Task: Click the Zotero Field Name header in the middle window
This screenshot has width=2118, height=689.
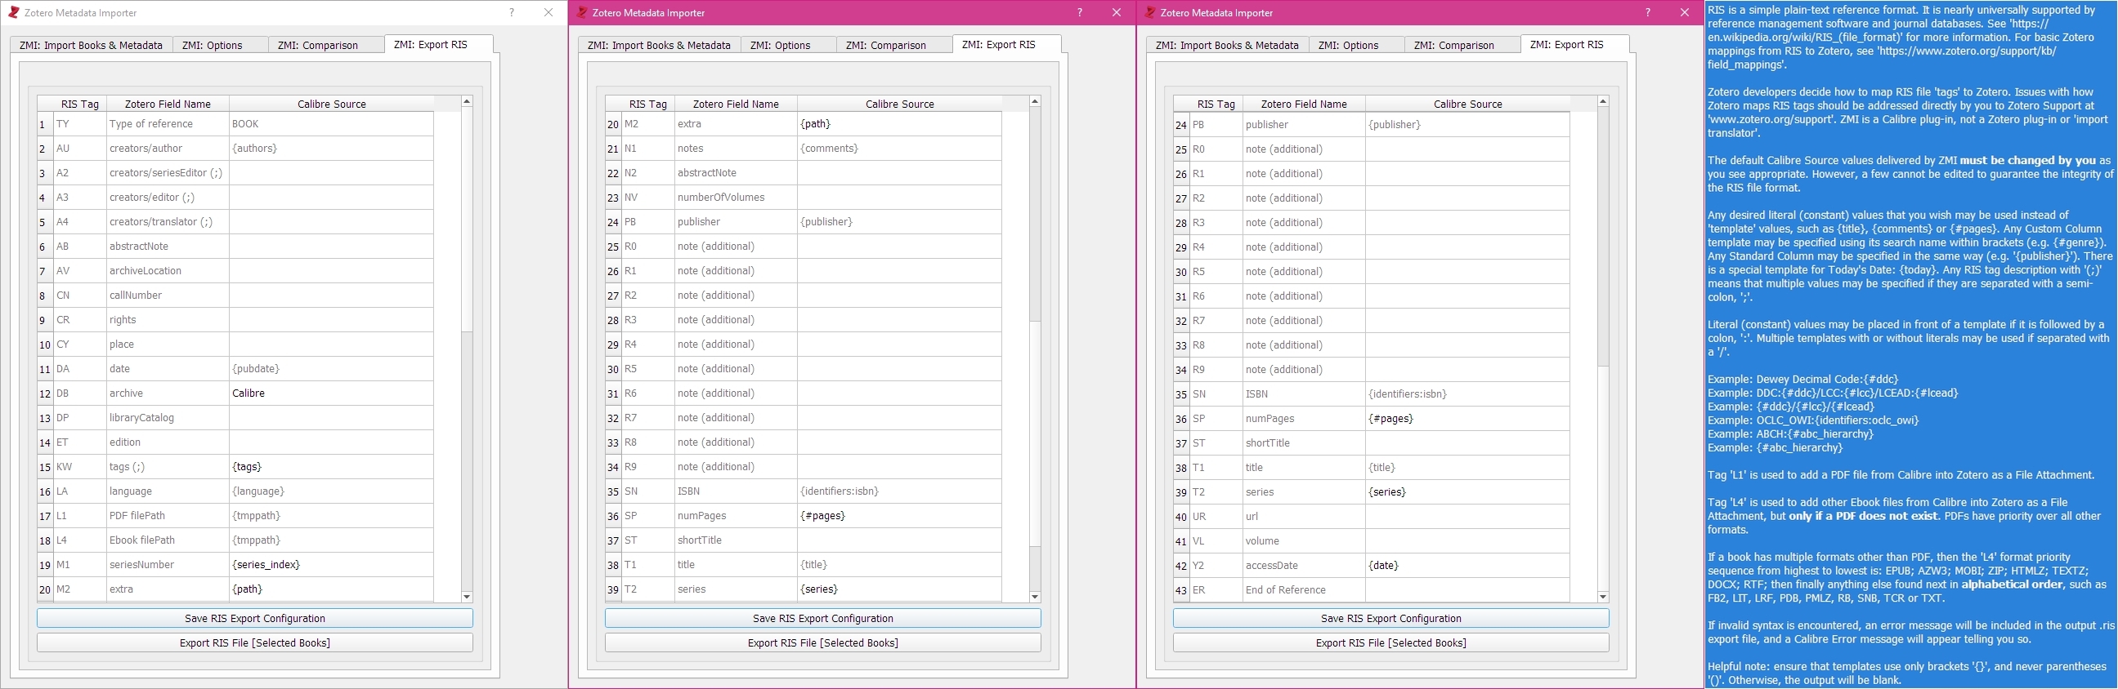Action: pyautogui.click(x=736, y=104)
